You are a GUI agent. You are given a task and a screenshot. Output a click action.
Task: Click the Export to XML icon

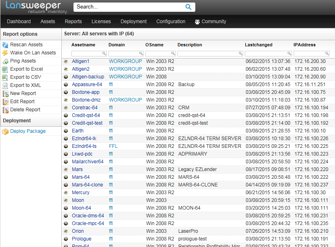pyautogui.click(x=5, y=85)
